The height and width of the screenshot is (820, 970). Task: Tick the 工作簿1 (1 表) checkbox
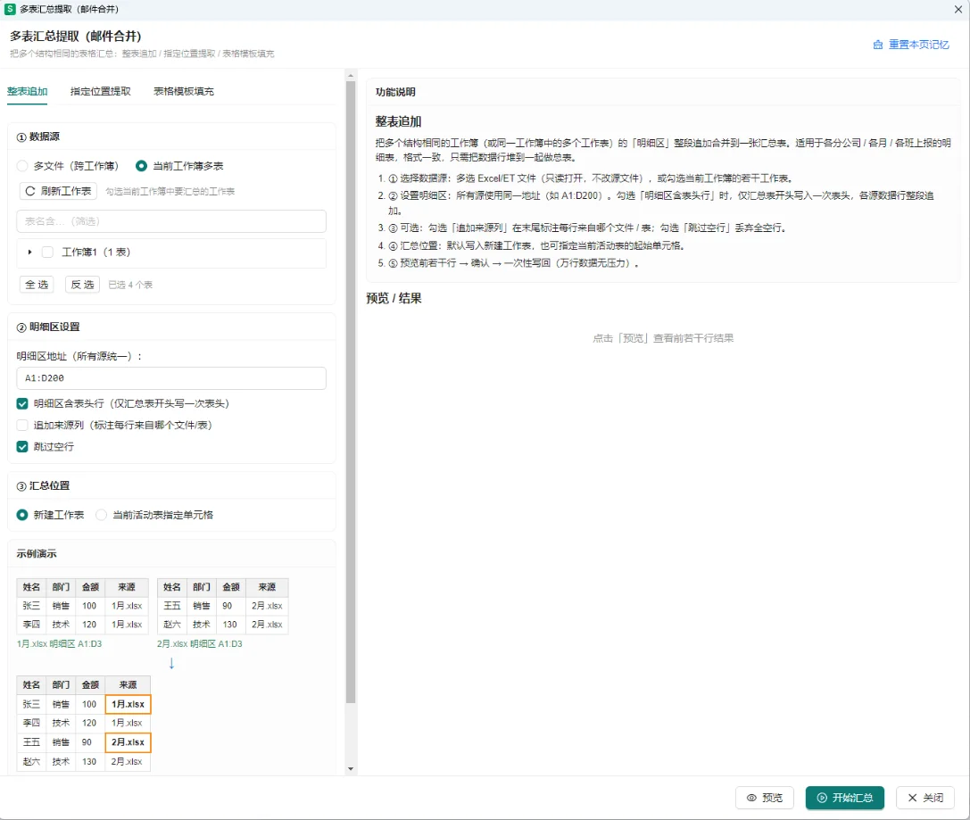click(x=47, y=252)
